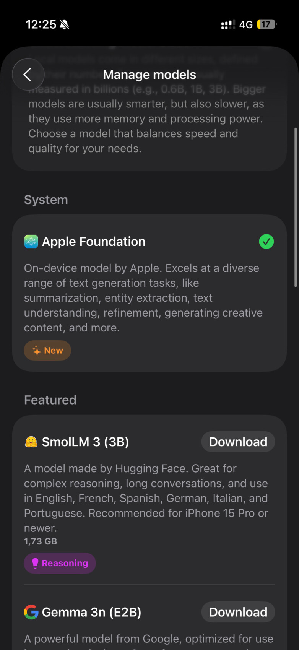Tap the Manage models title
The height and width of the screenshot is (650, 299).
pos(149,75)
